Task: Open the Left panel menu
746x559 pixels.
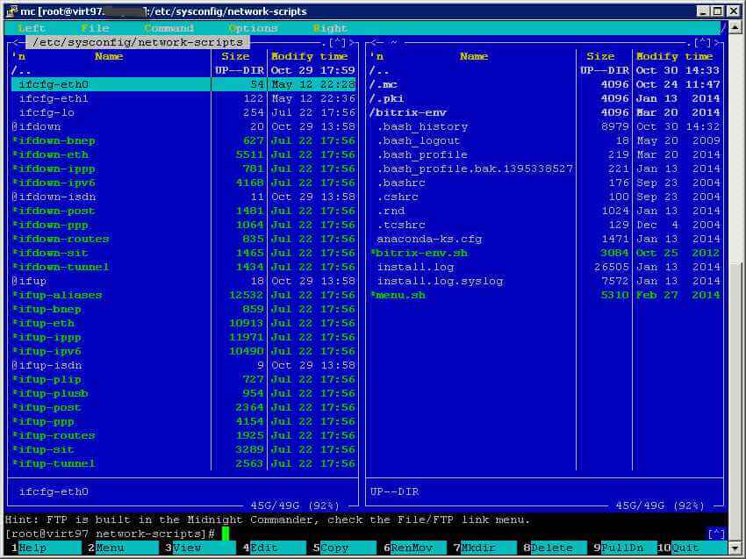Action: click(32, 28)
